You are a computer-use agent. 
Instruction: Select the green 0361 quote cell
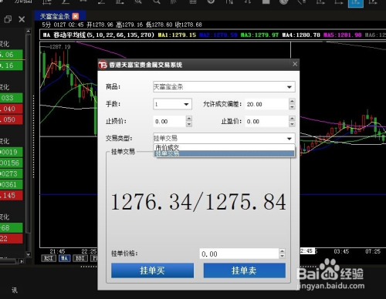[12, 184]
